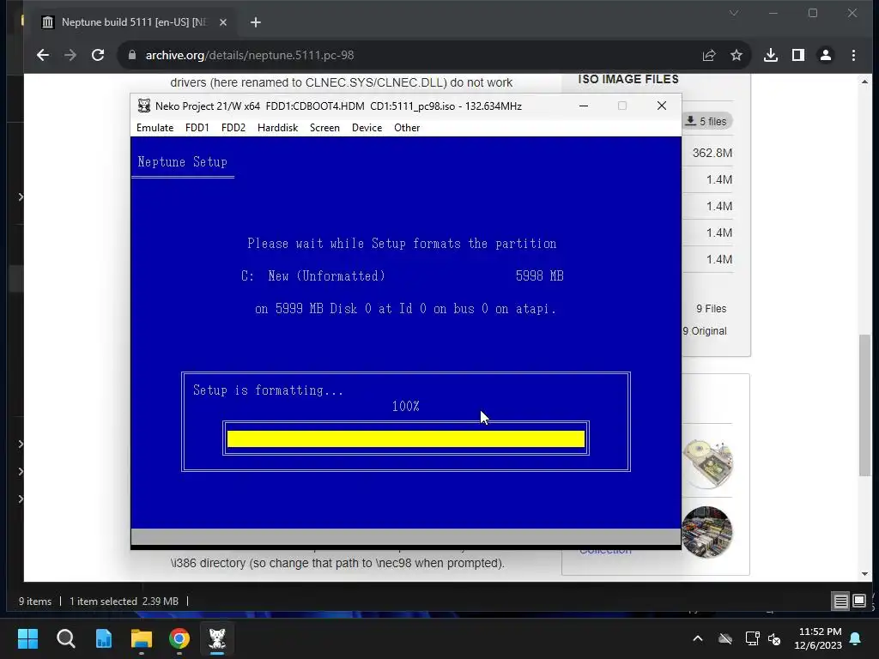The image size is (879, 659).
Task: Open a new Chrome tab
Action: pyautogui.click(x=256, y=22)
